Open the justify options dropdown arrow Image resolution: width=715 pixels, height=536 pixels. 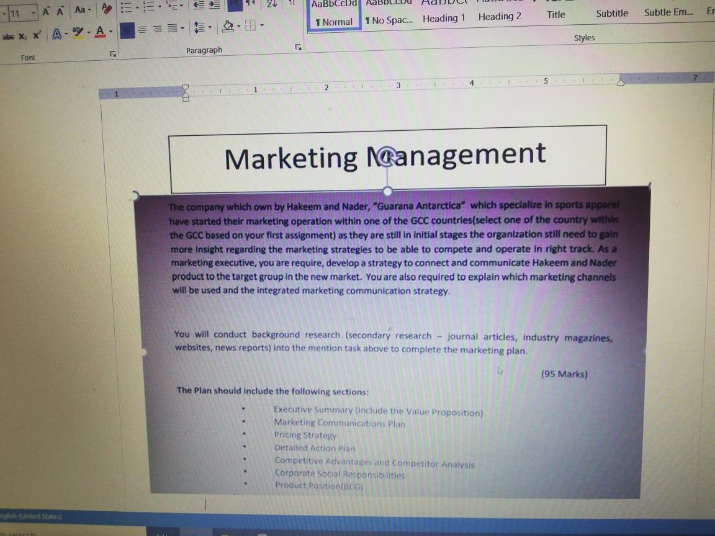click(x=182, y=29)
